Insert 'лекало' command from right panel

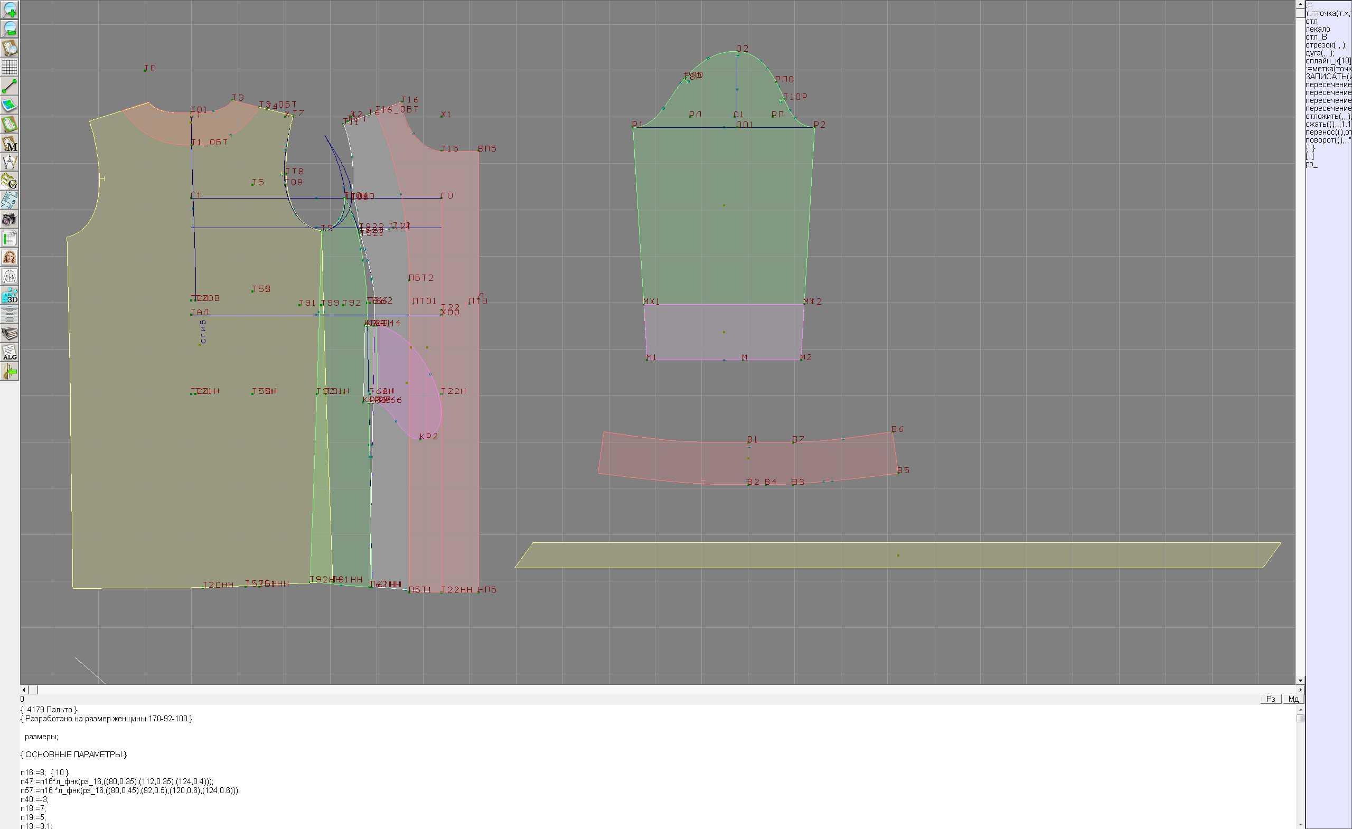coord(1318,29)
